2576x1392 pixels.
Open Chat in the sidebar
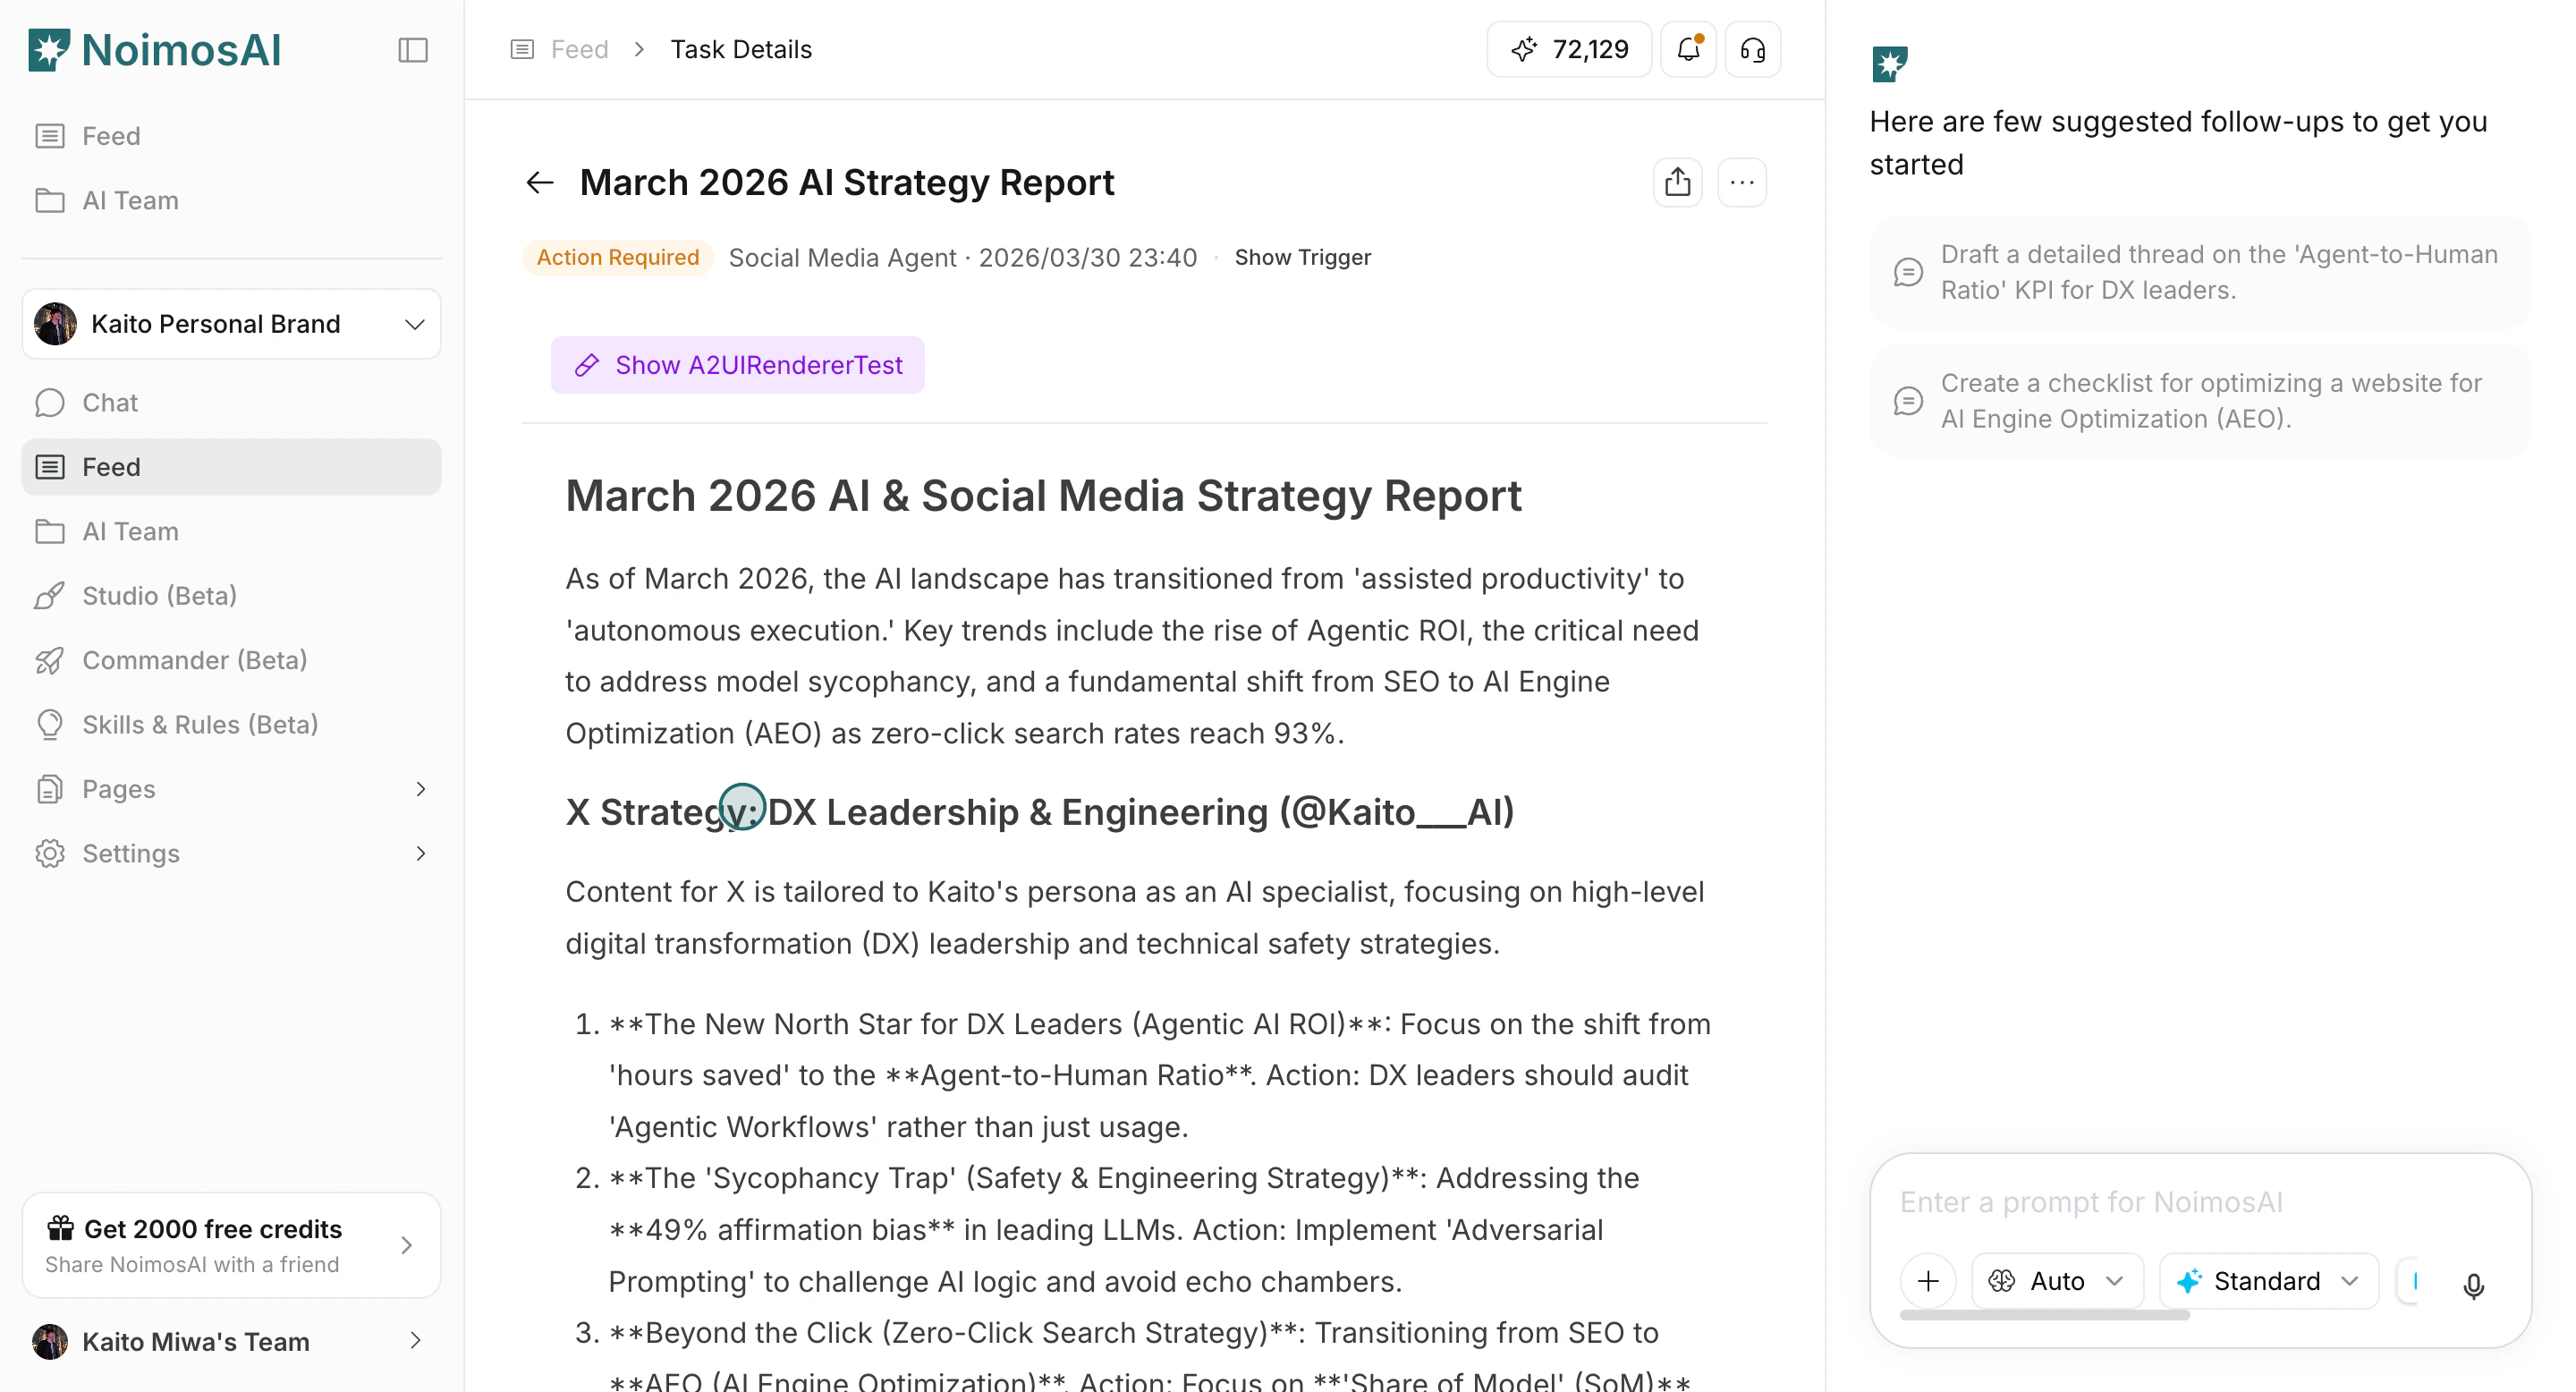click(110, 402)
